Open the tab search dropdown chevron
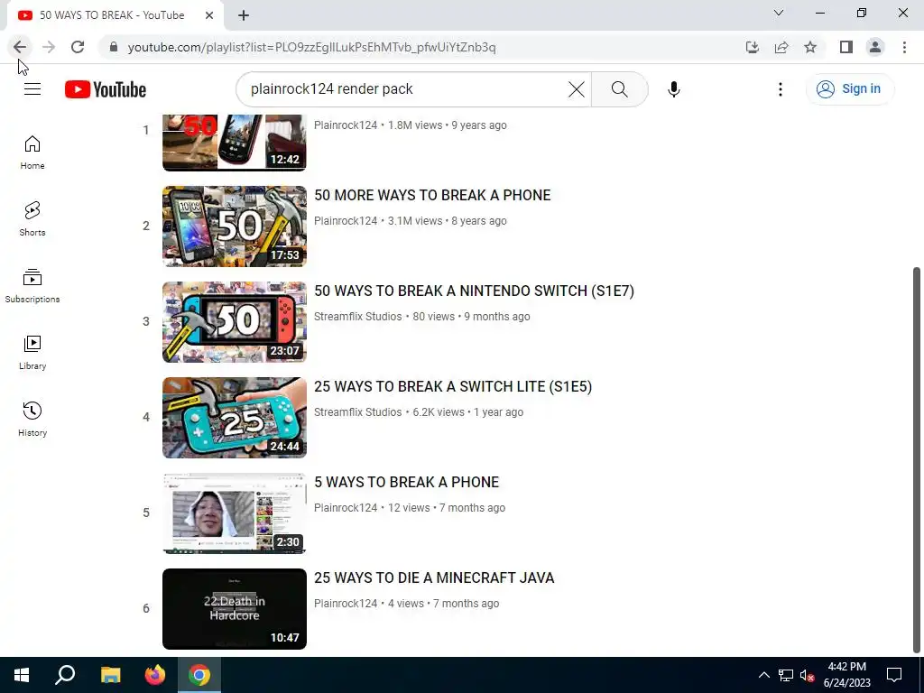This screenshot has width=924, height=693. tap(779, 13)
